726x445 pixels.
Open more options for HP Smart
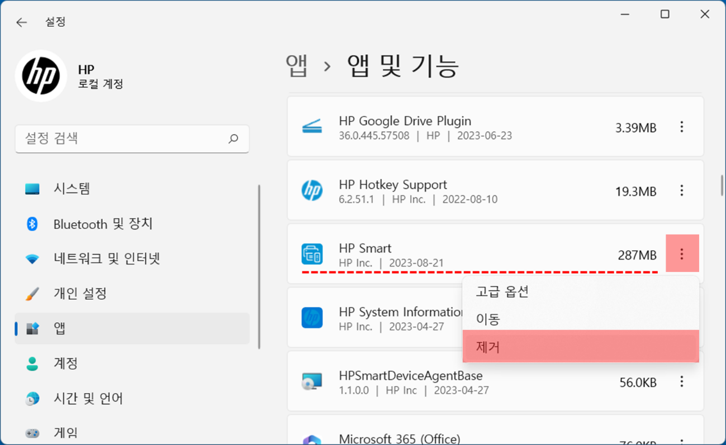(x=682, y=255)
